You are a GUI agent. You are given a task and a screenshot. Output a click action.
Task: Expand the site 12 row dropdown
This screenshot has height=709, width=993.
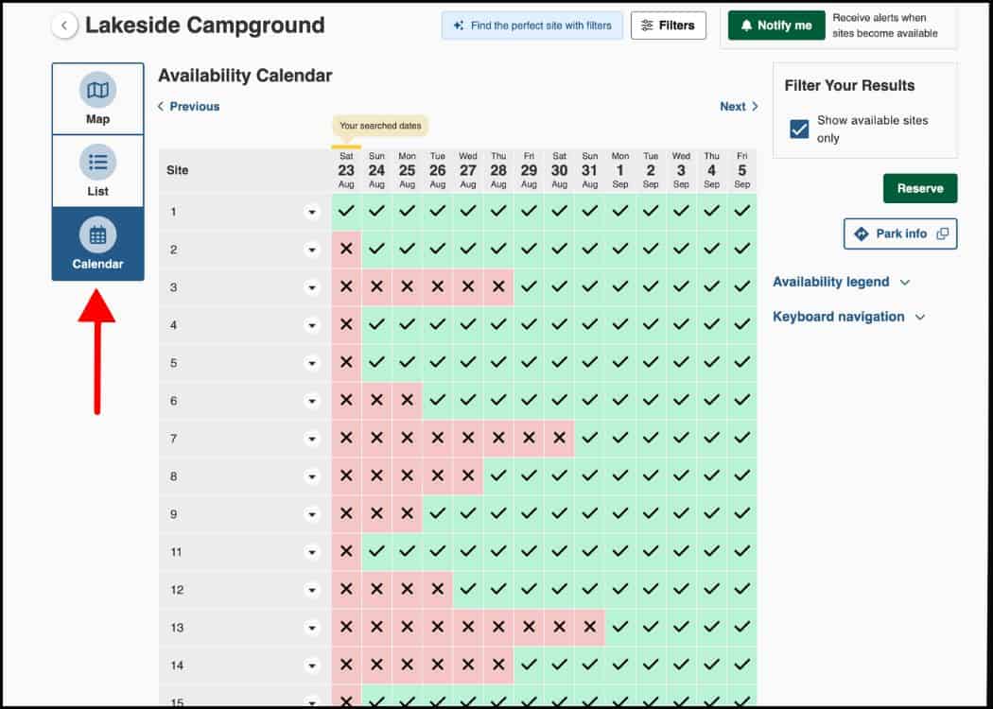311,591
